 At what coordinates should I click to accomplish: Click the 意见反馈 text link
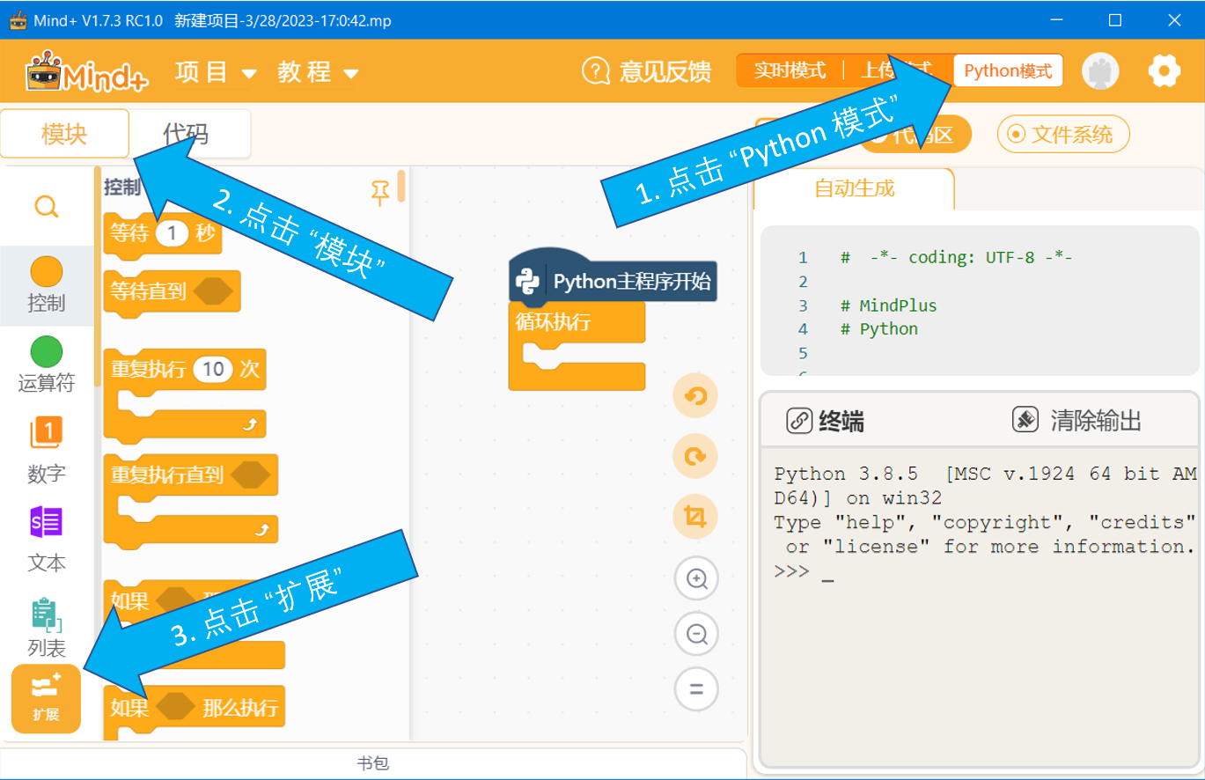(665, 71)
